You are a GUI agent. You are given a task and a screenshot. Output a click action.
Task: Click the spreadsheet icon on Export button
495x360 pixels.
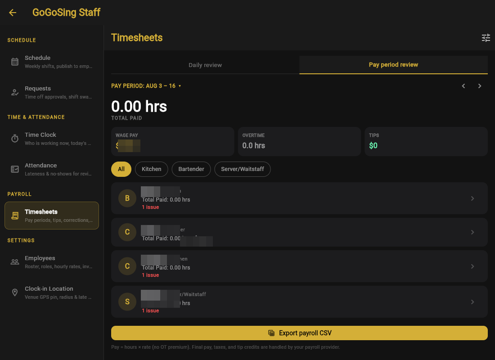pos(271,333)
